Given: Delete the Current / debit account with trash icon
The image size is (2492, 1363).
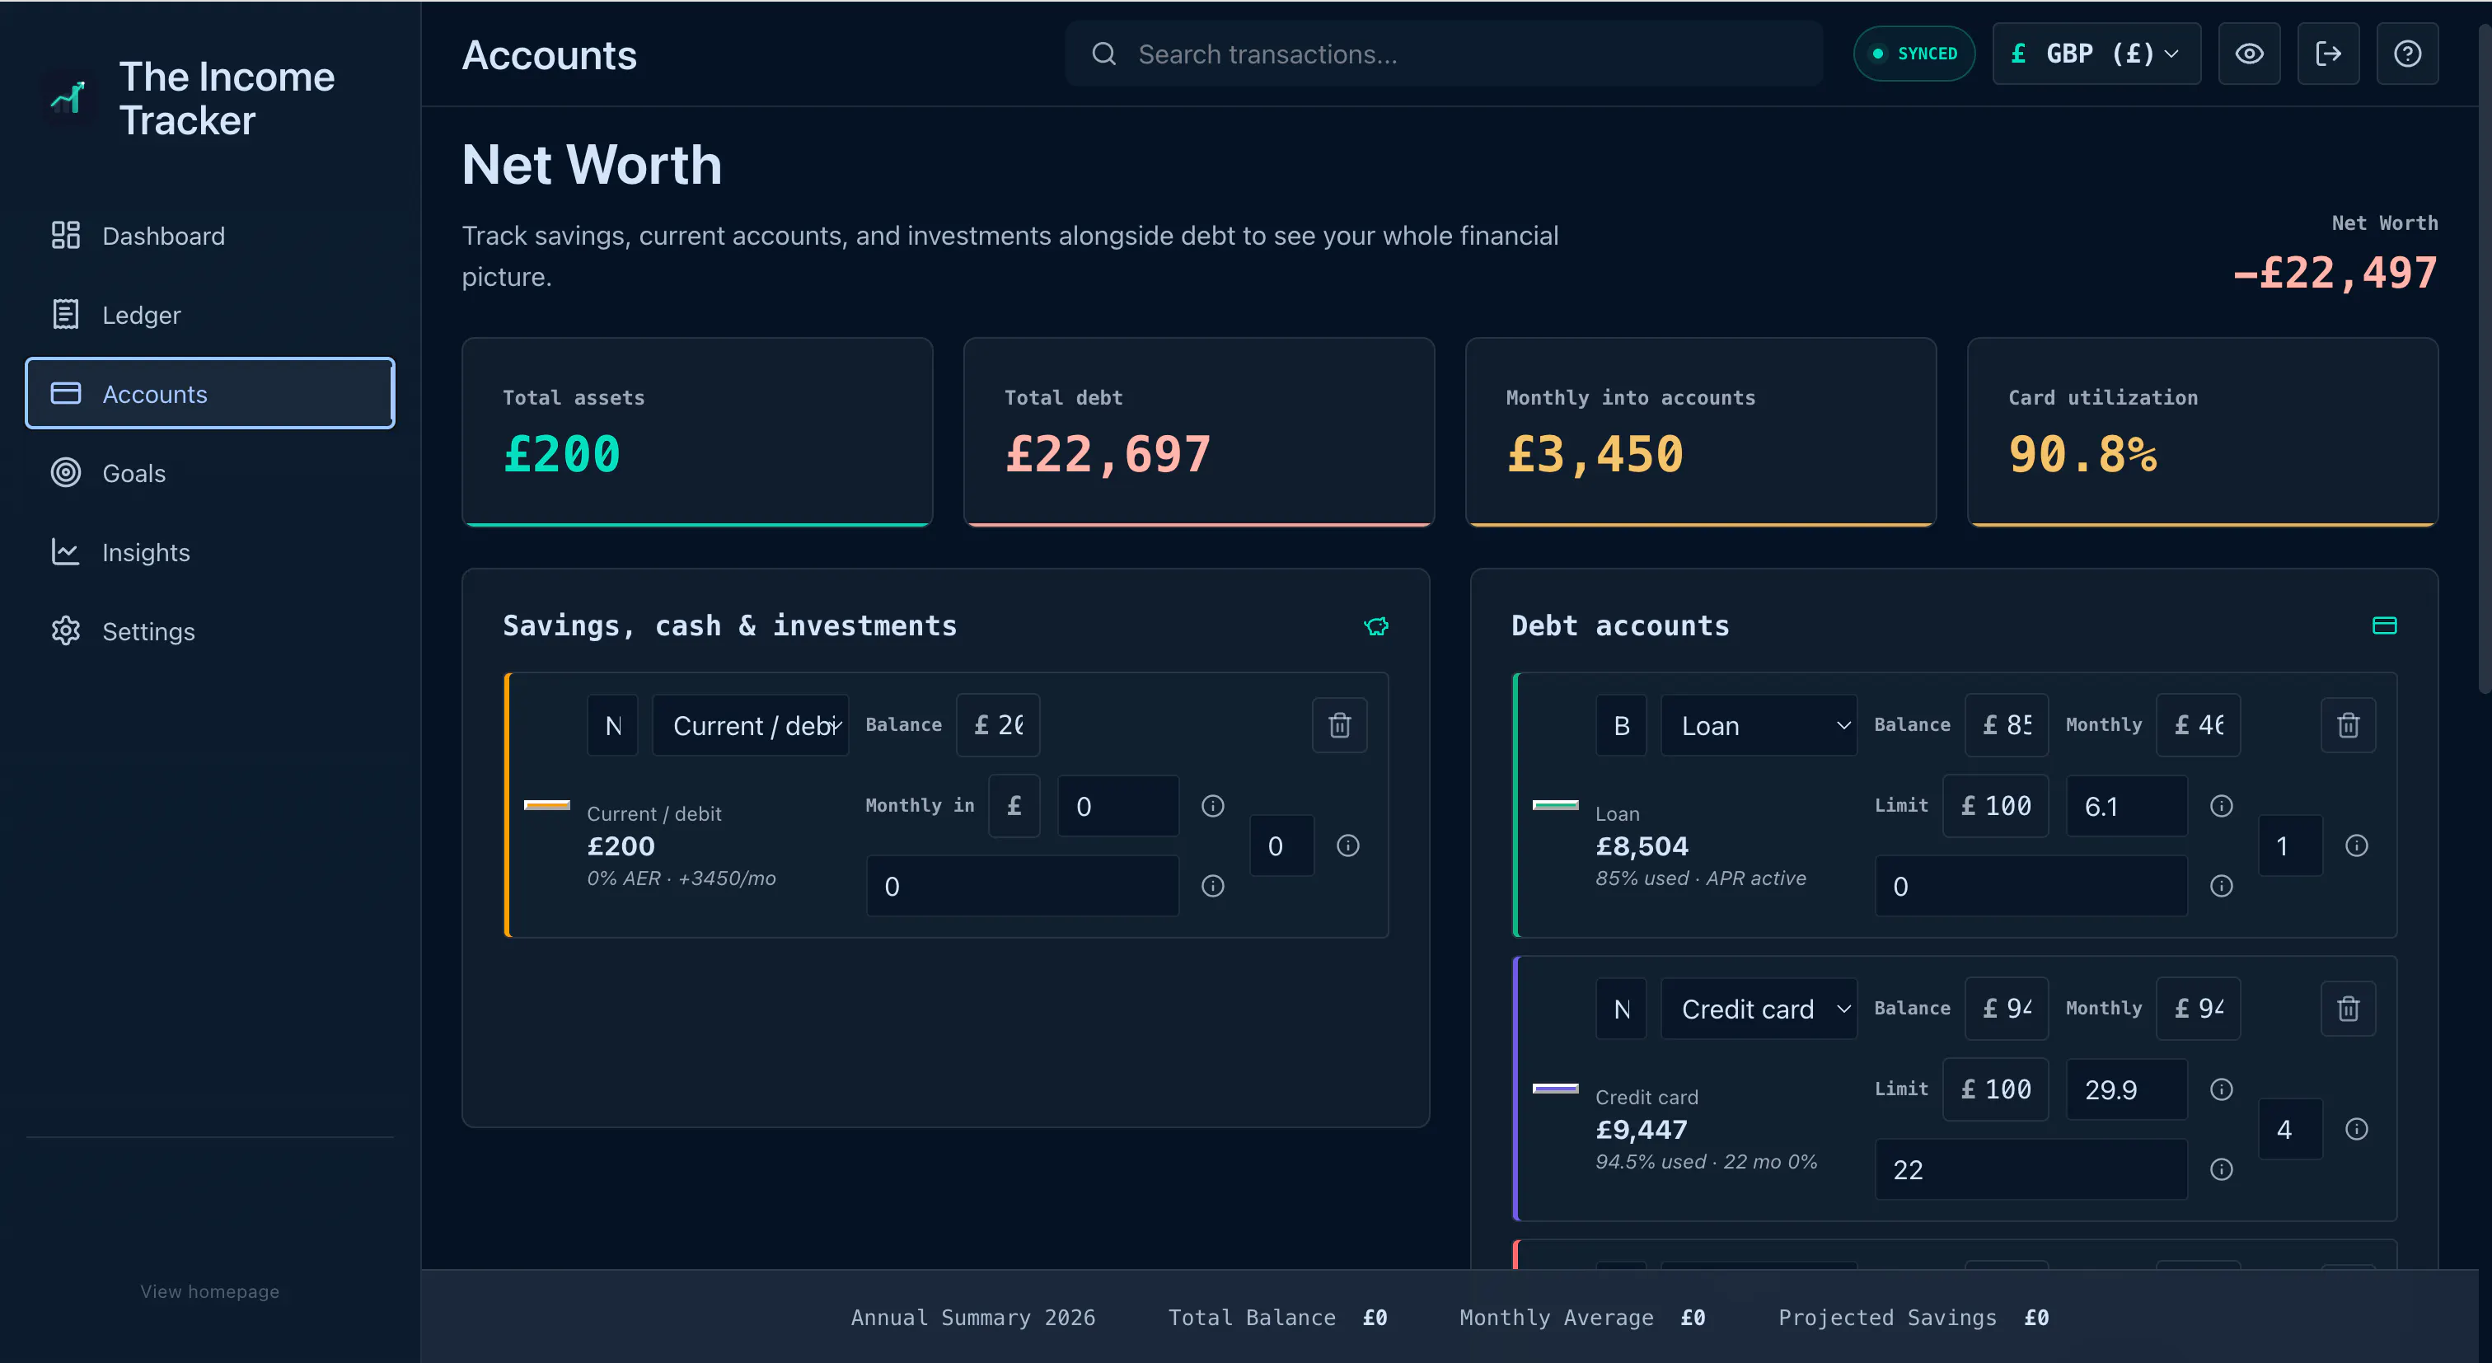Looking at the screenshot, I should click(x=1339, y=725).
